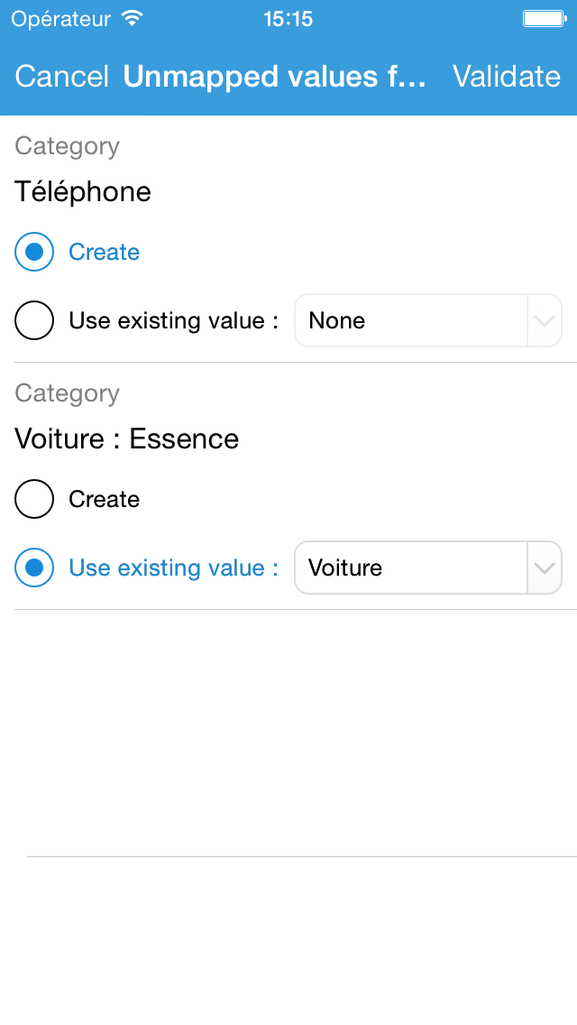This screenshot has height=1025, width=577.
Task: Select the Create radio for Téléphone
Action: 34,252
